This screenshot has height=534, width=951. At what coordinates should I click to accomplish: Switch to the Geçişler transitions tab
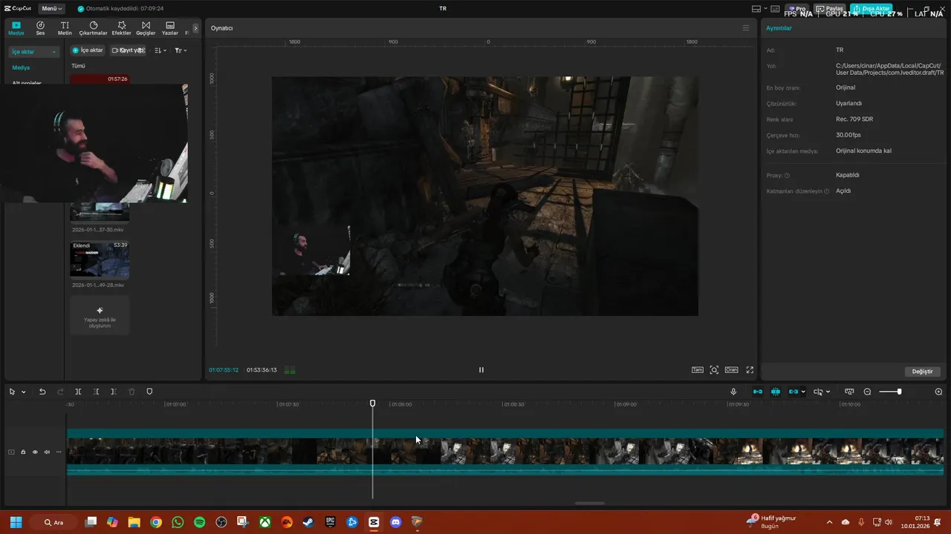(146, 28)
